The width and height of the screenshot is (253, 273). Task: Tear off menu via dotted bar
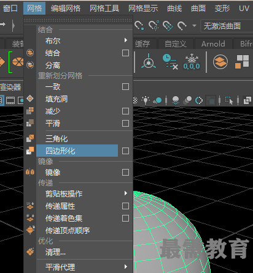click(x=78, y=20)
